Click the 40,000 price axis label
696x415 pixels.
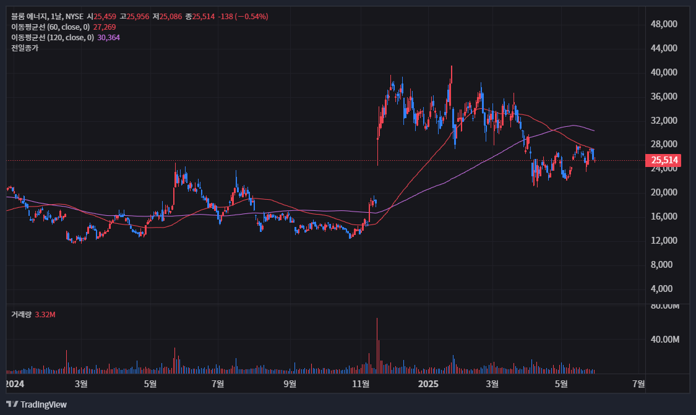pos(664,72)
